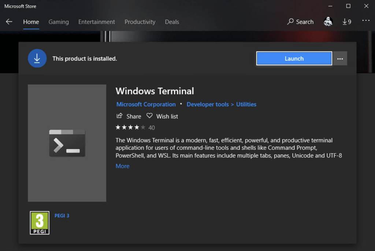Open Search in the store
The height and width of the screenshot is (251, 375).
pos(300,22)
